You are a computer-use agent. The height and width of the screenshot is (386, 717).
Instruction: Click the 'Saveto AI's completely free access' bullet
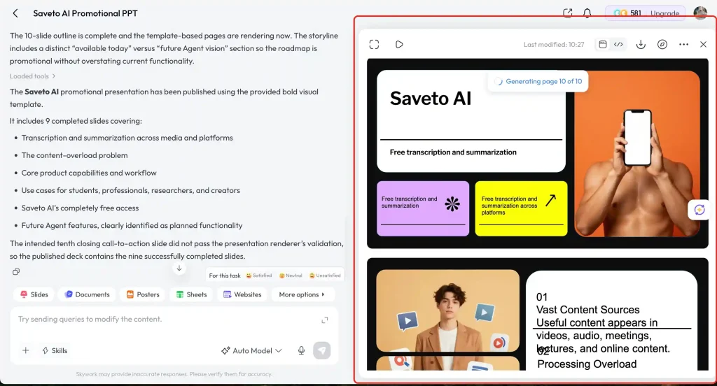80,208
